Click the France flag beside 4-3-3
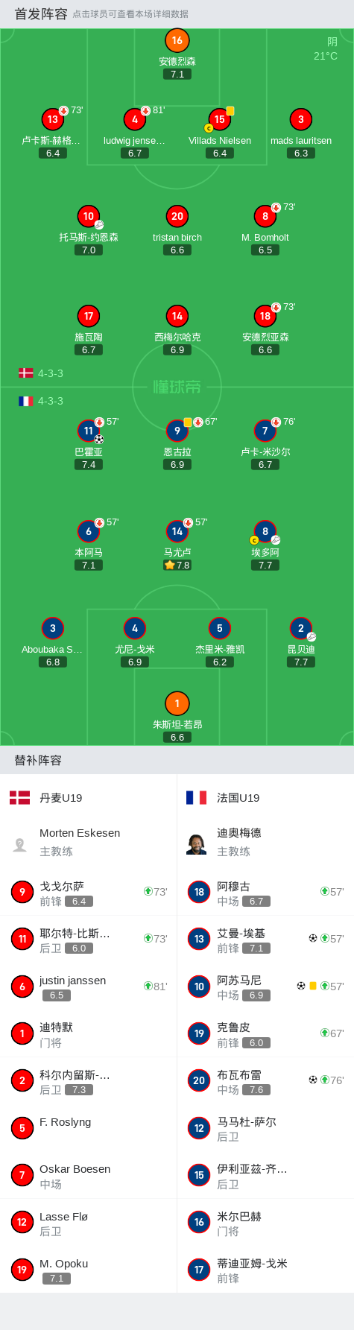Screen dimensions: 354x1330 click(x=26, y=401)
